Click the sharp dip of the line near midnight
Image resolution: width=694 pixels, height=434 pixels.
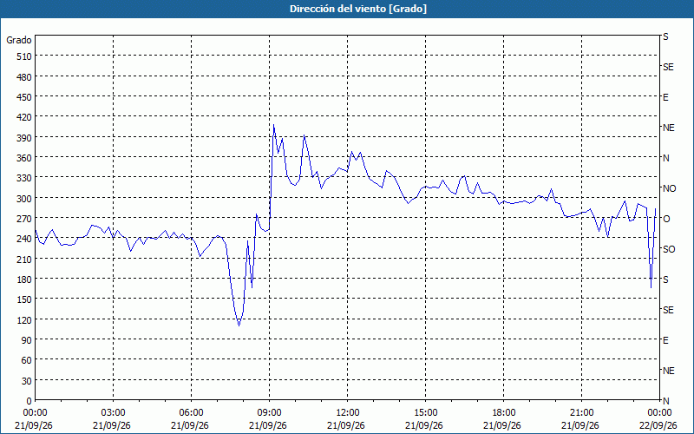pos(651,288)
